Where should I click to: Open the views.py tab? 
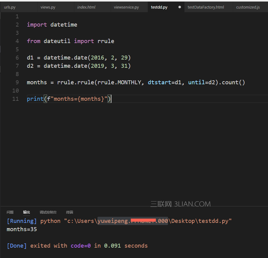[x=48, y=7]
